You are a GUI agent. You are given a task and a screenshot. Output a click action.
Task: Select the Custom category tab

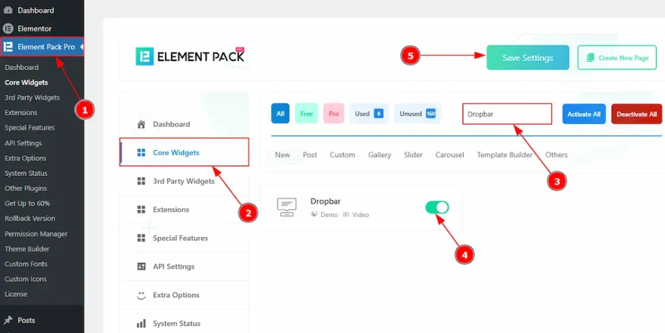click(343, 154)
